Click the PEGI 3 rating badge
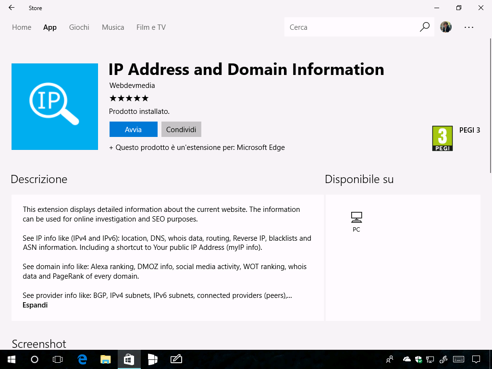Image resolution: width=492 pixels, height=369 pixels. click(443, 138)
